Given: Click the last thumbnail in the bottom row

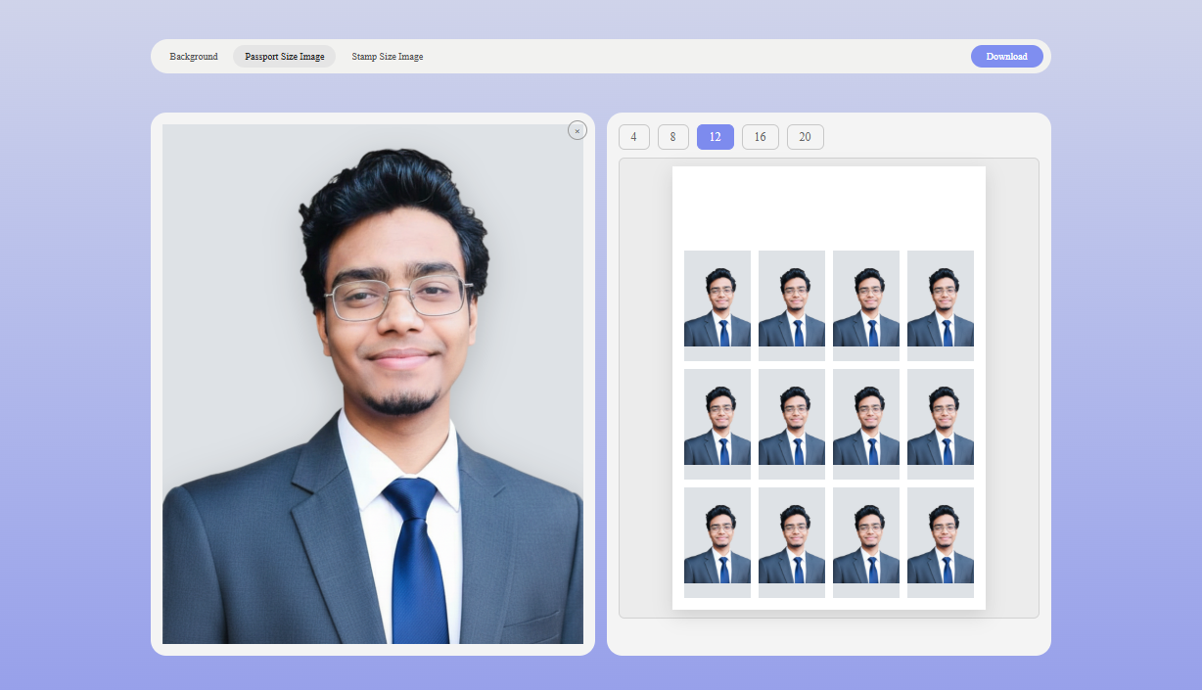Looking at the screenshot, I should click(940, 542).
